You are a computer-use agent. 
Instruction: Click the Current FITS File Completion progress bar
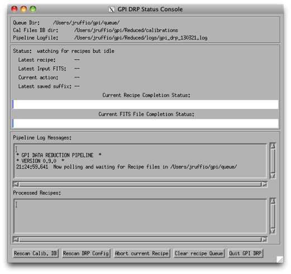[146, 123]
